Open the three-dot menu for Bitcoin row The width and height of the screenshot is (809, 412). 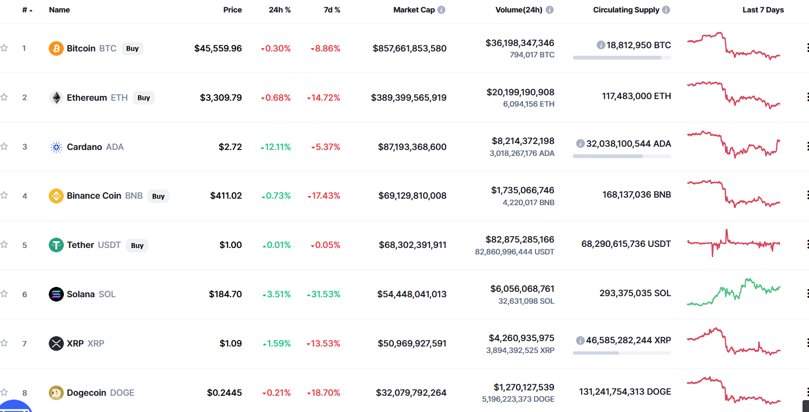click(807, 48)
